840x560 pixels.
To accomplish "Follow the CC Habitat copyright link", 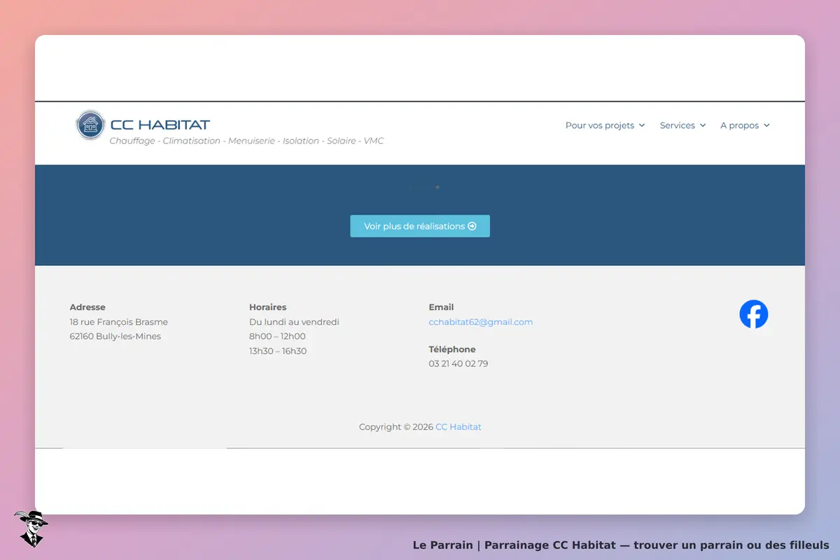I will point(458,427).
